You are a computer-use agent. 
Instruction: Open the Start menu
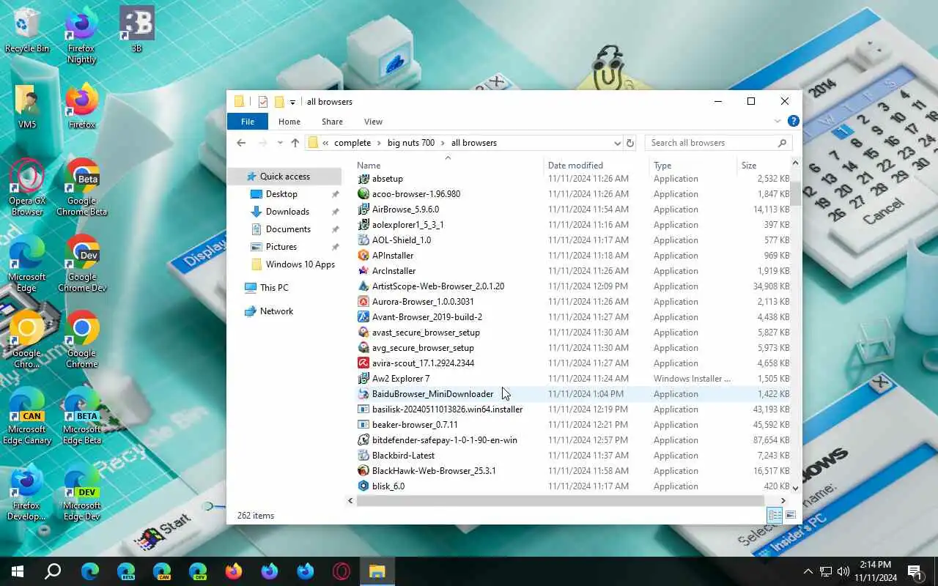pyautogui.click(x=18, y=571)
